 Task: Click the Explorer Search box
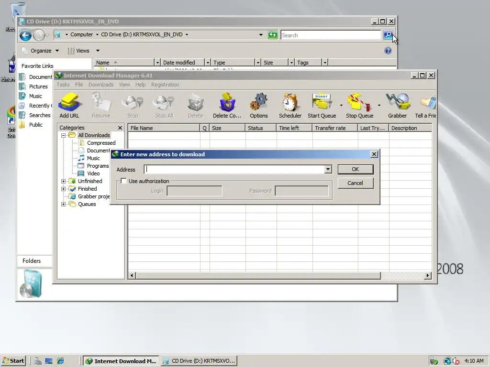coord(331,35)
